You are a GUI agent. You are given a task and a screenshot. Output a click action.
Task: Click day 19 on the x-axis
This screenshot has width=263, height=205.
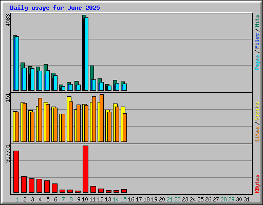(154, 199)
